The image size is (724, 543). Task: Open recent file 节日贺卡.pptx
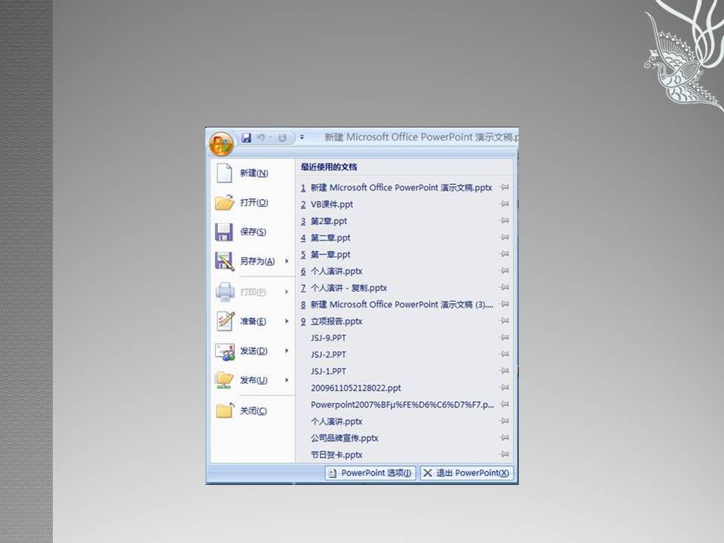[336, 455]
